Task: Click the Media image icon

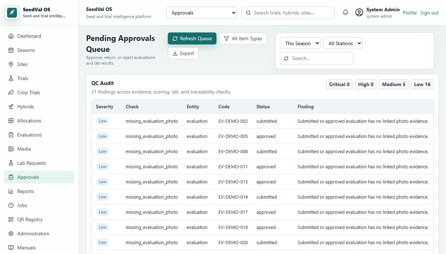Action: [x=11, y=149]
